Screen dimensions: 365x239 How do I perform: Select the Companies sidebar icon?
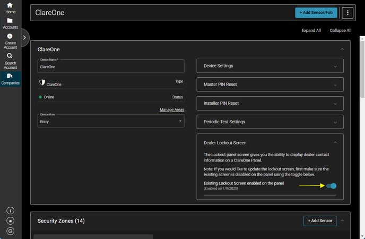point(10,76)
